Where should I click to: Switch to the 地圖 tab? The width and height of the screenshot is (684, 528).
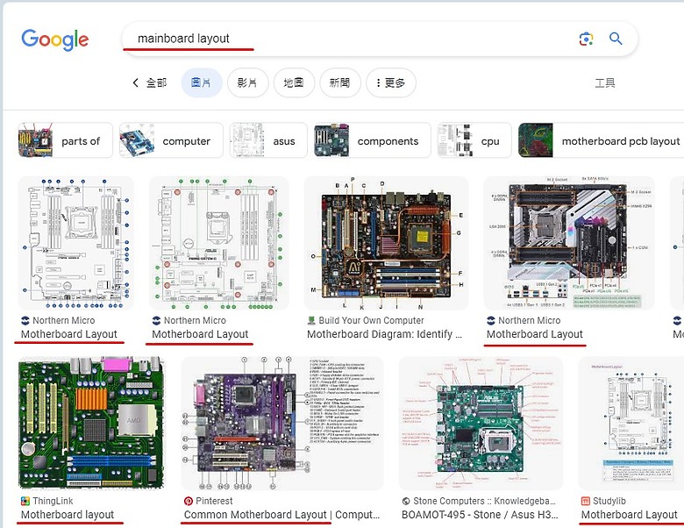click(294, 82)
